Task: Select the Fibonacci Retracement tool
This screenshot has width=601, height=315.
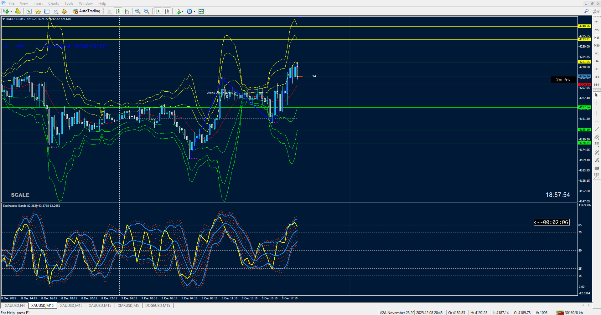Action: 597,145
